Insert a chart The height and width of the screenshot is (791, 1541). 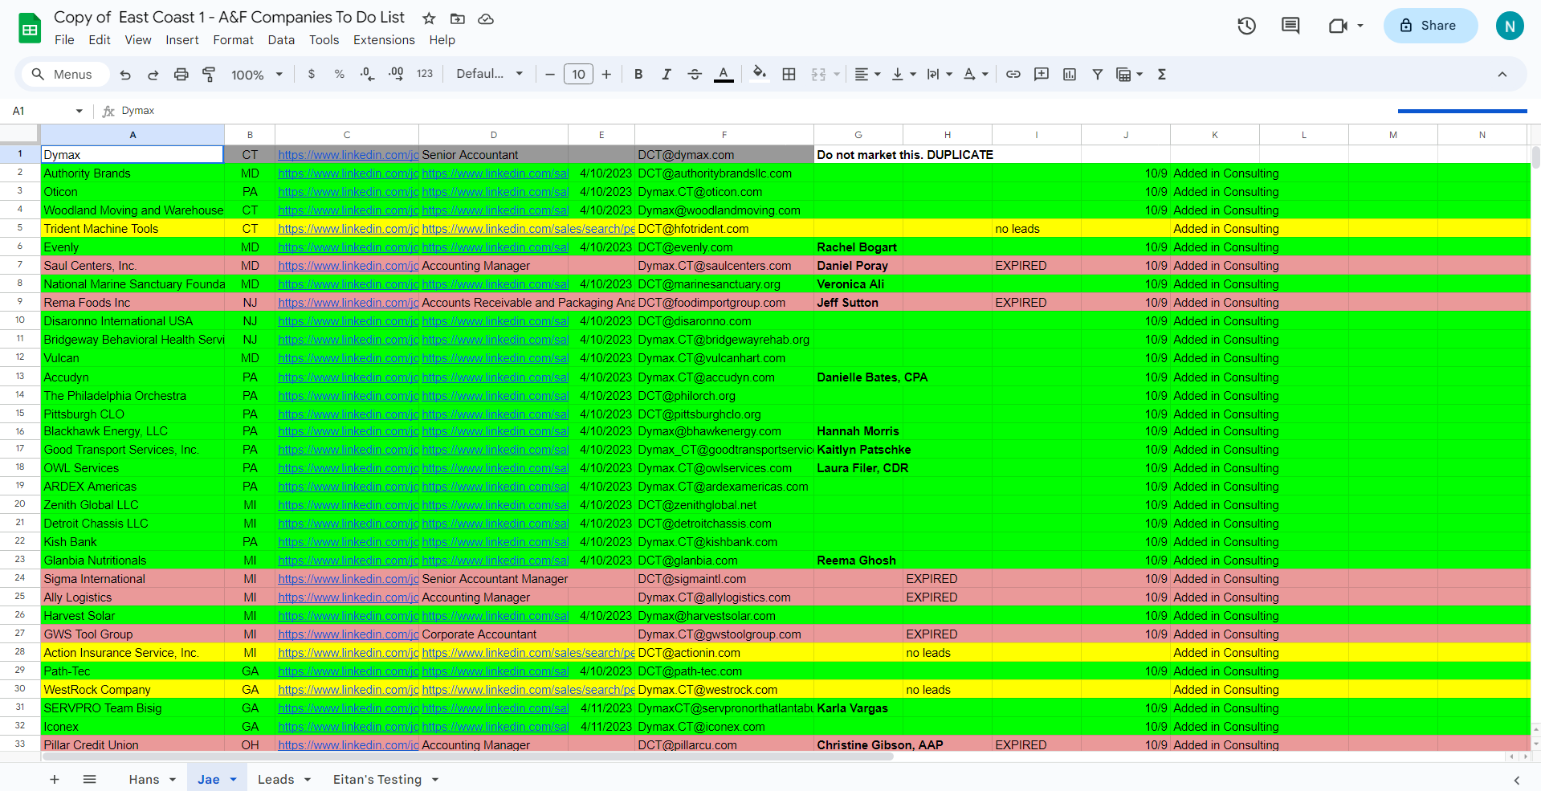(1070, 75)
